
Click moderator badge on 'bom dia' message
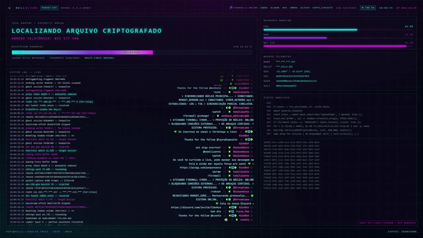pyautogui.click(x=232, y=212)
